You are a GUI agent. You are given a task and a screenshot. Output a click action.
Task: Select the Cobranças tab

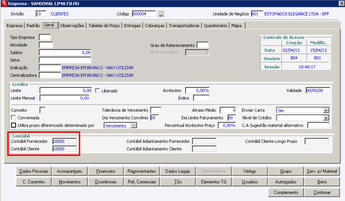[155, 25]
